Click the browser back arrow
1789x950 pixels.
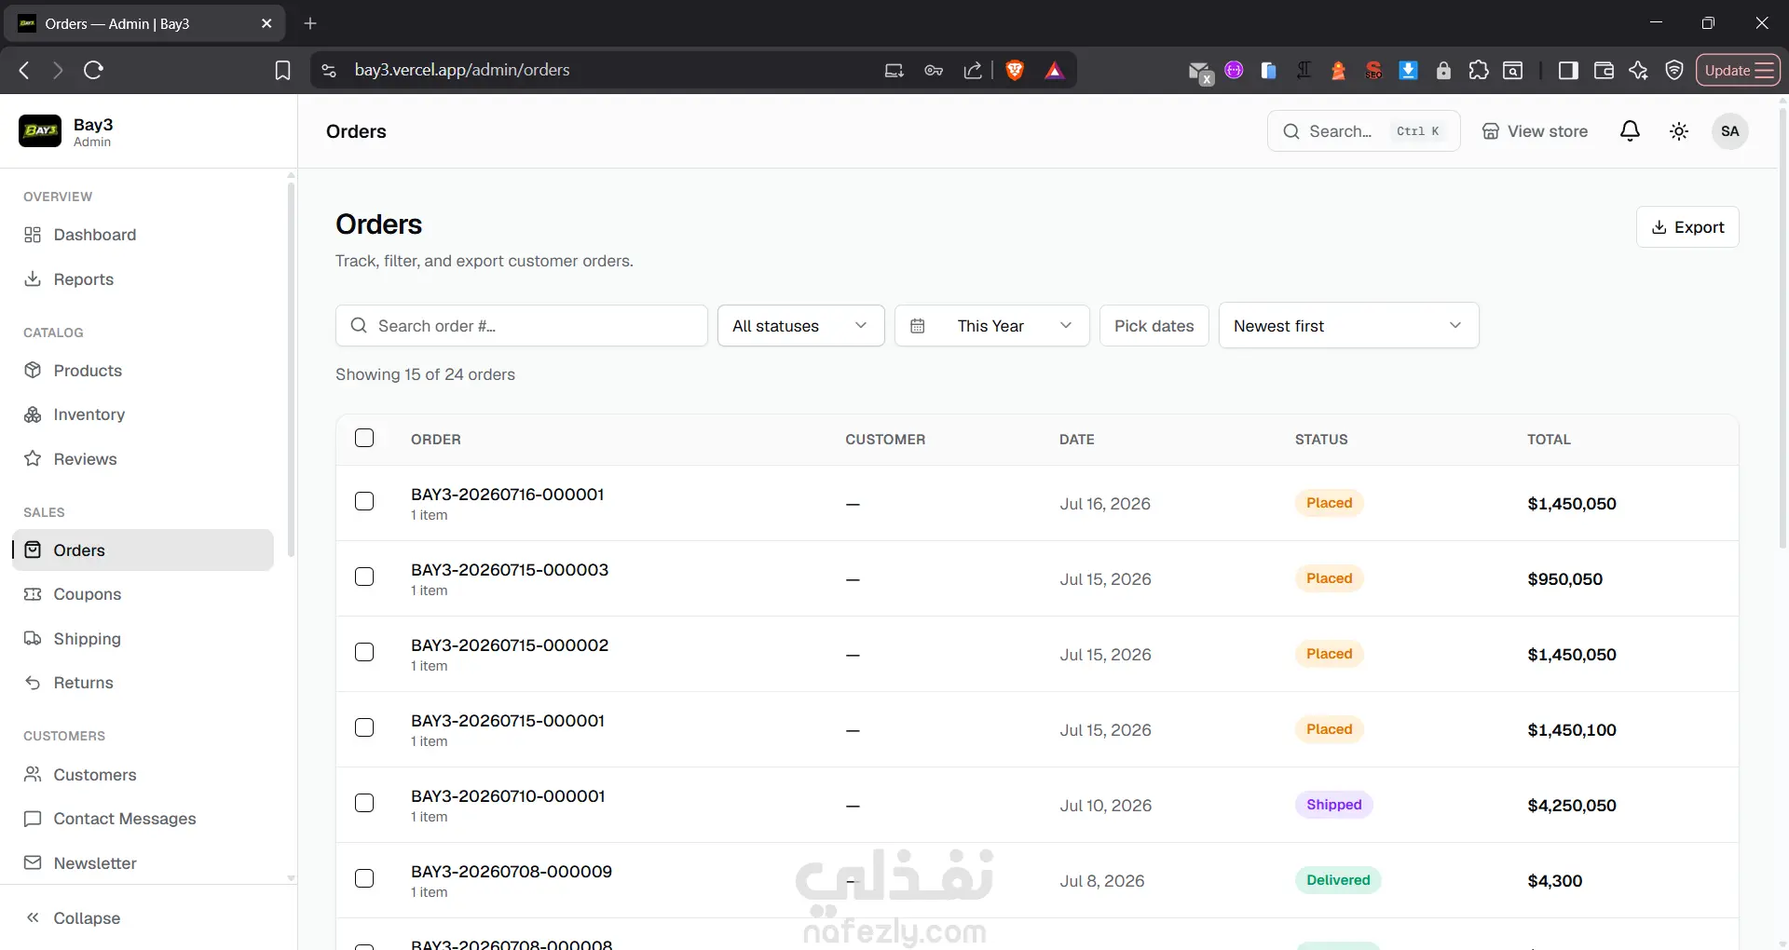(25, 70)
